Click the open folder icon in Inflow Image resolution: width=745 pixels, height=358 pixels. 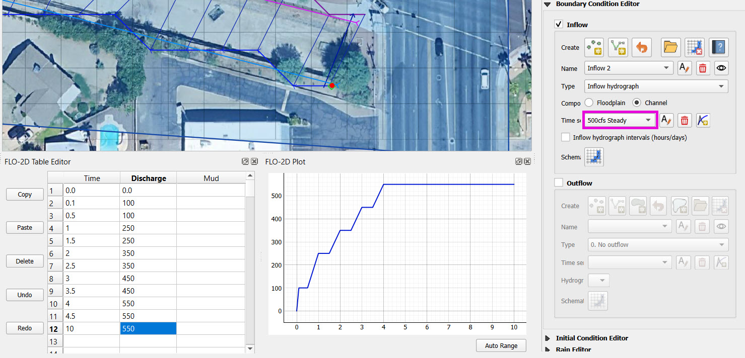pyautogui.click(x=671, y=47)
